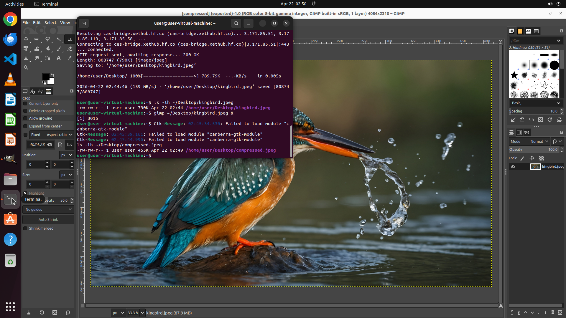The image size is (566, 318).
Task: Enable Delete cropped pixels checkbox
Action: coord(25,111)
